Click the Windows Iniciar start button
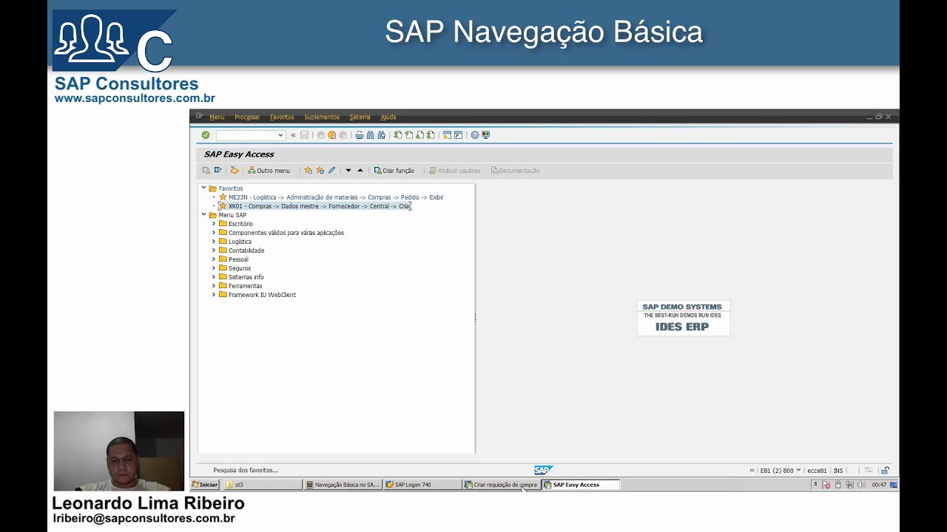The width and height of the screenshot is (947, 532). click(x=205, y=485)
